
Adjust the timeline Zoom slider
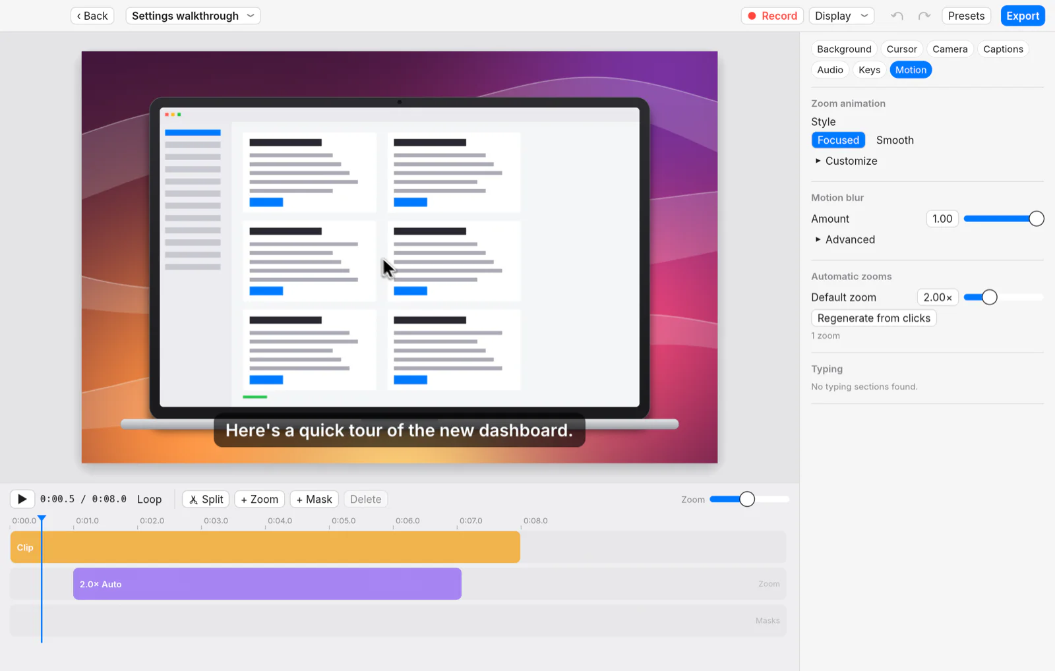click(x=746, y=499)
